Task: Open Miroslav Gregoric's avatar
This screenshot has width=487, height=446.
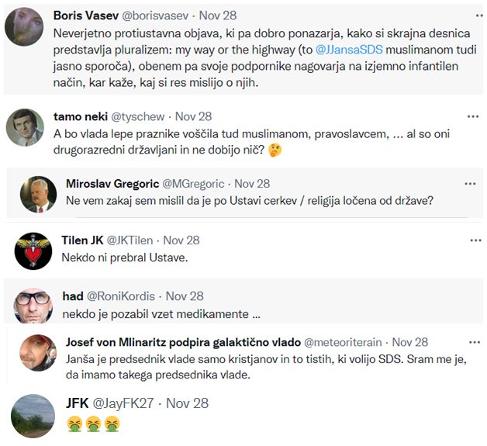Action: click(x=38, y=196)
